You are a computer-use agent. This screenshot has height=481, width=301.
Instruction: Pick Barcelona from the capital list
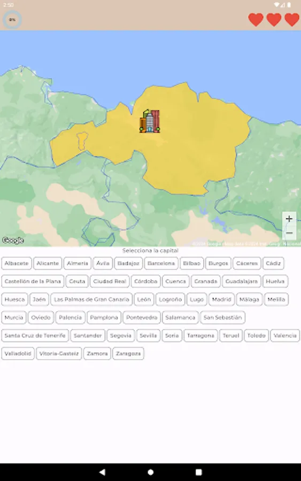pos(161,263)
